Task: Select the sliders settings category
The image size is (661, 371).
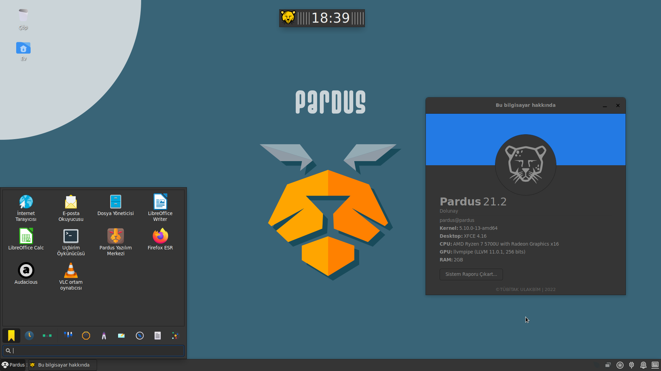Action: pos(68,336)
